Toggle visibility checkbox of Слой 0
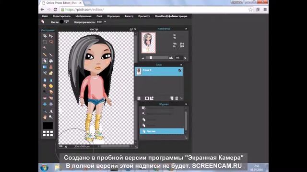The height and width of the screenshot is (172, 307). click(x=180, y=70)
